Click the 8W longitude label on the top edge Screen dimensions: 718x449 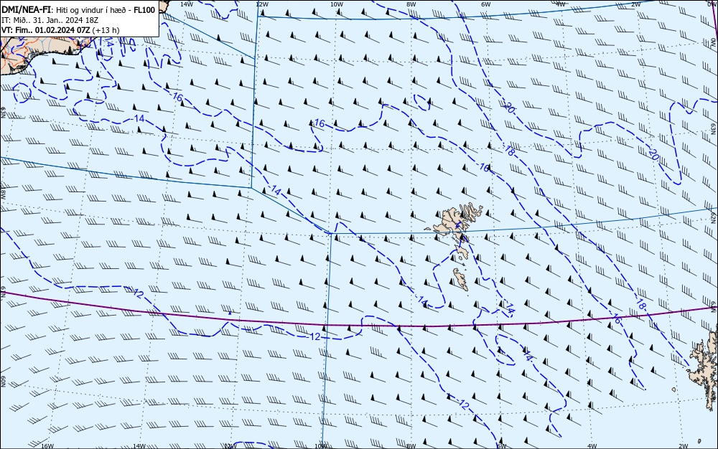411,4
